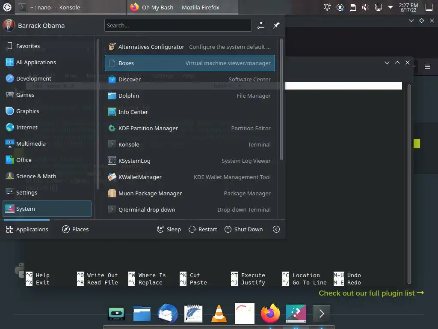Open the display configuration tray icon

tap(378, 7)
